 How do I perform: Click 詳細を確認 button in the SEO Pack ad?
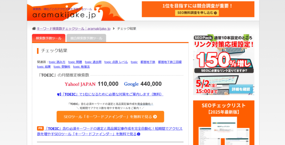[241, 89]
